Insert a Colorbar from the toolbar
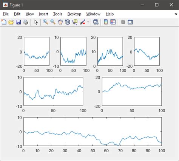The image size is (179, 161). pos(106,22)
